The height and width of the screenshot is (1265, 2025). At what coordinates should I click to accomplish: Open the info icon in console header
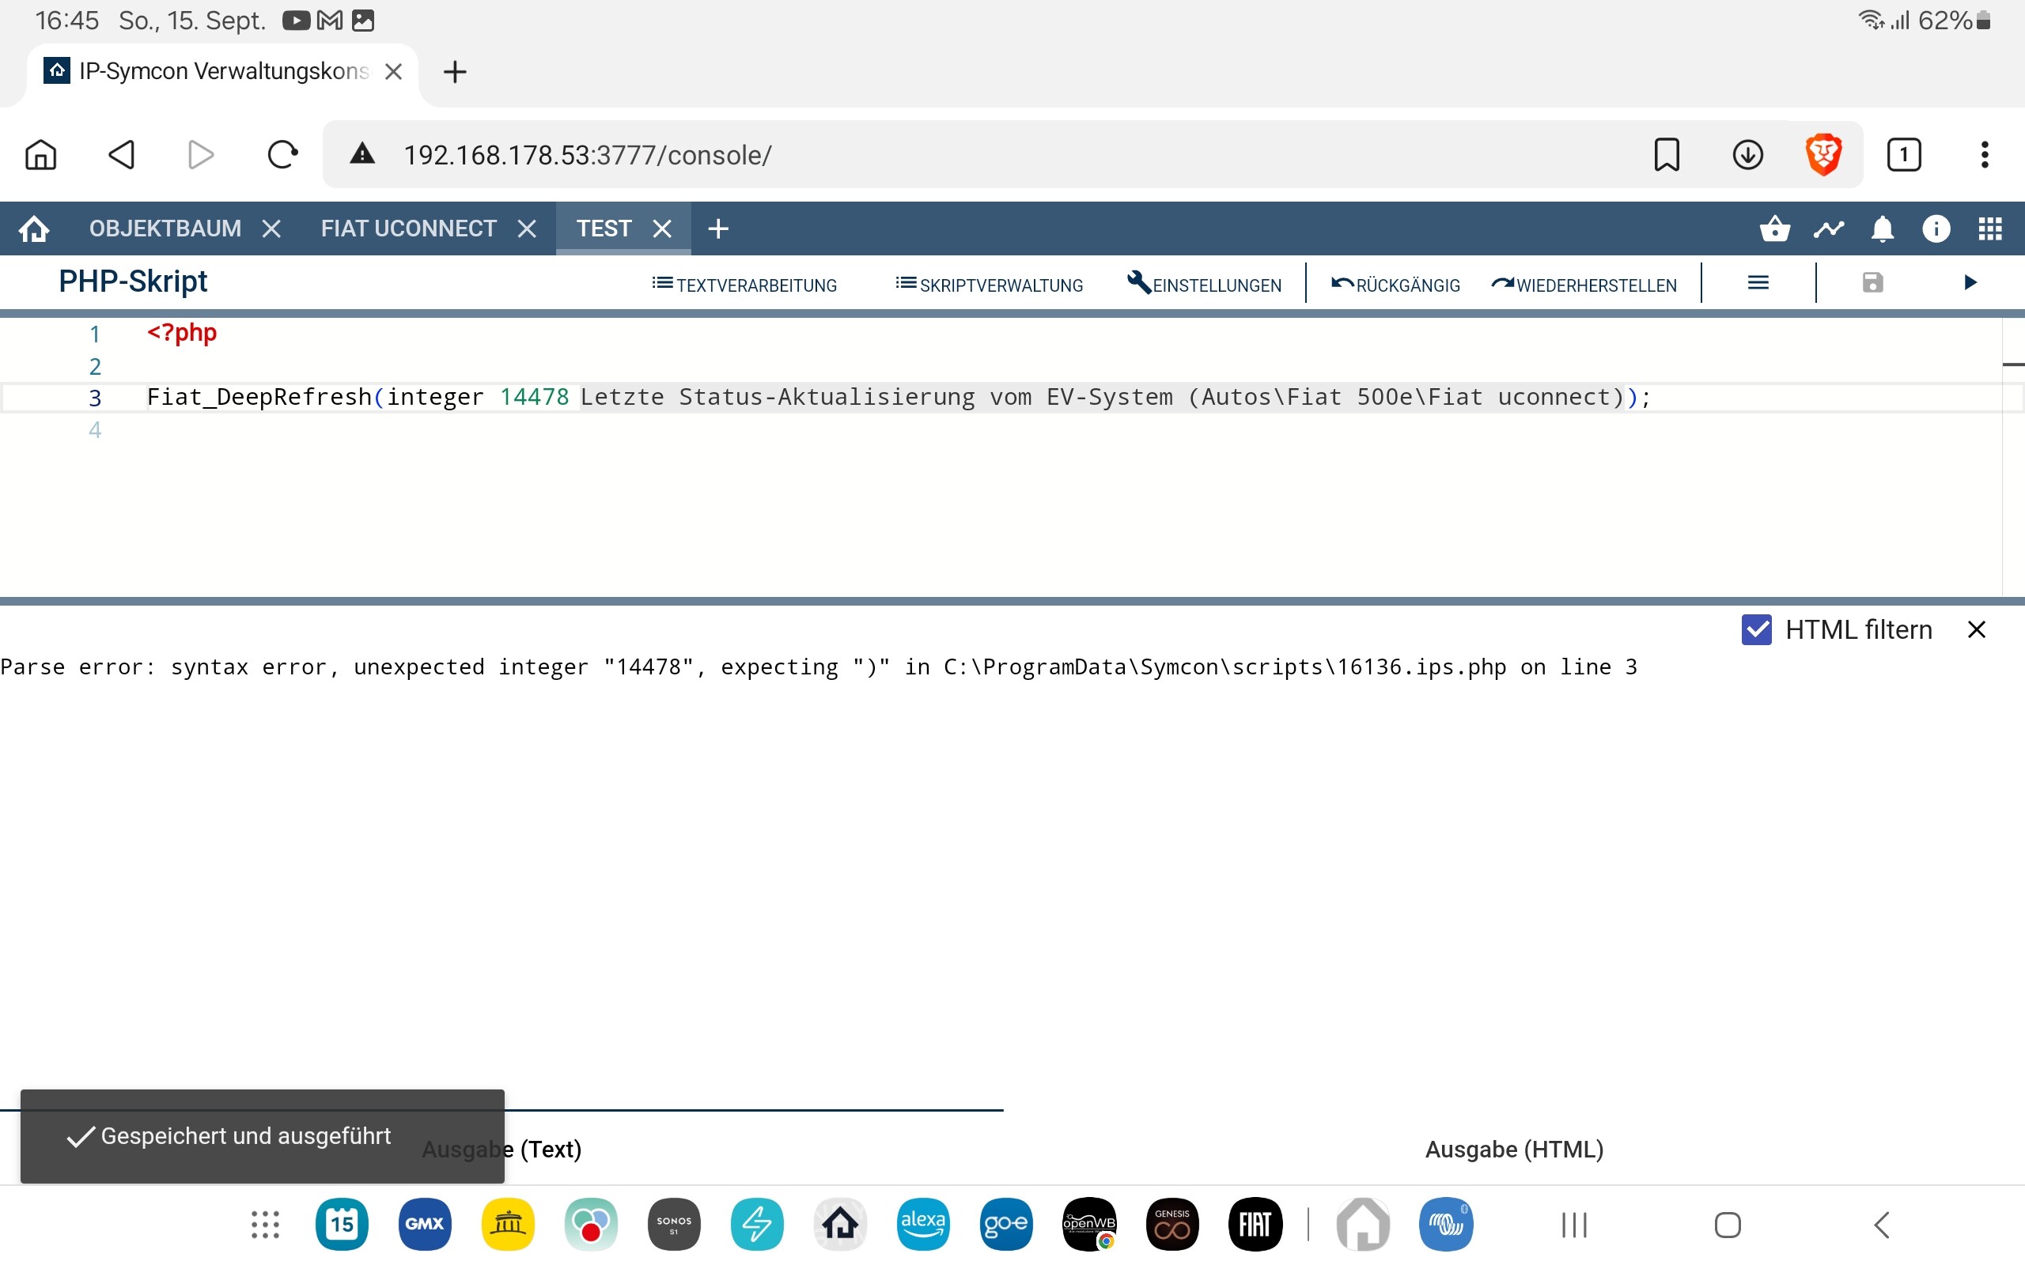[1936, 228]
